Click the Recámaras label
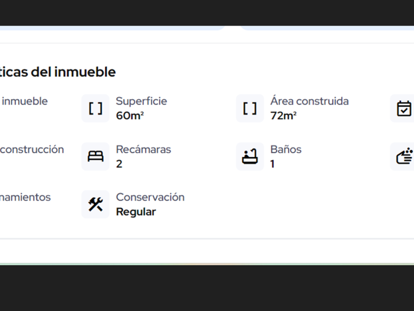The image size is (414, 311). point(143,150)
